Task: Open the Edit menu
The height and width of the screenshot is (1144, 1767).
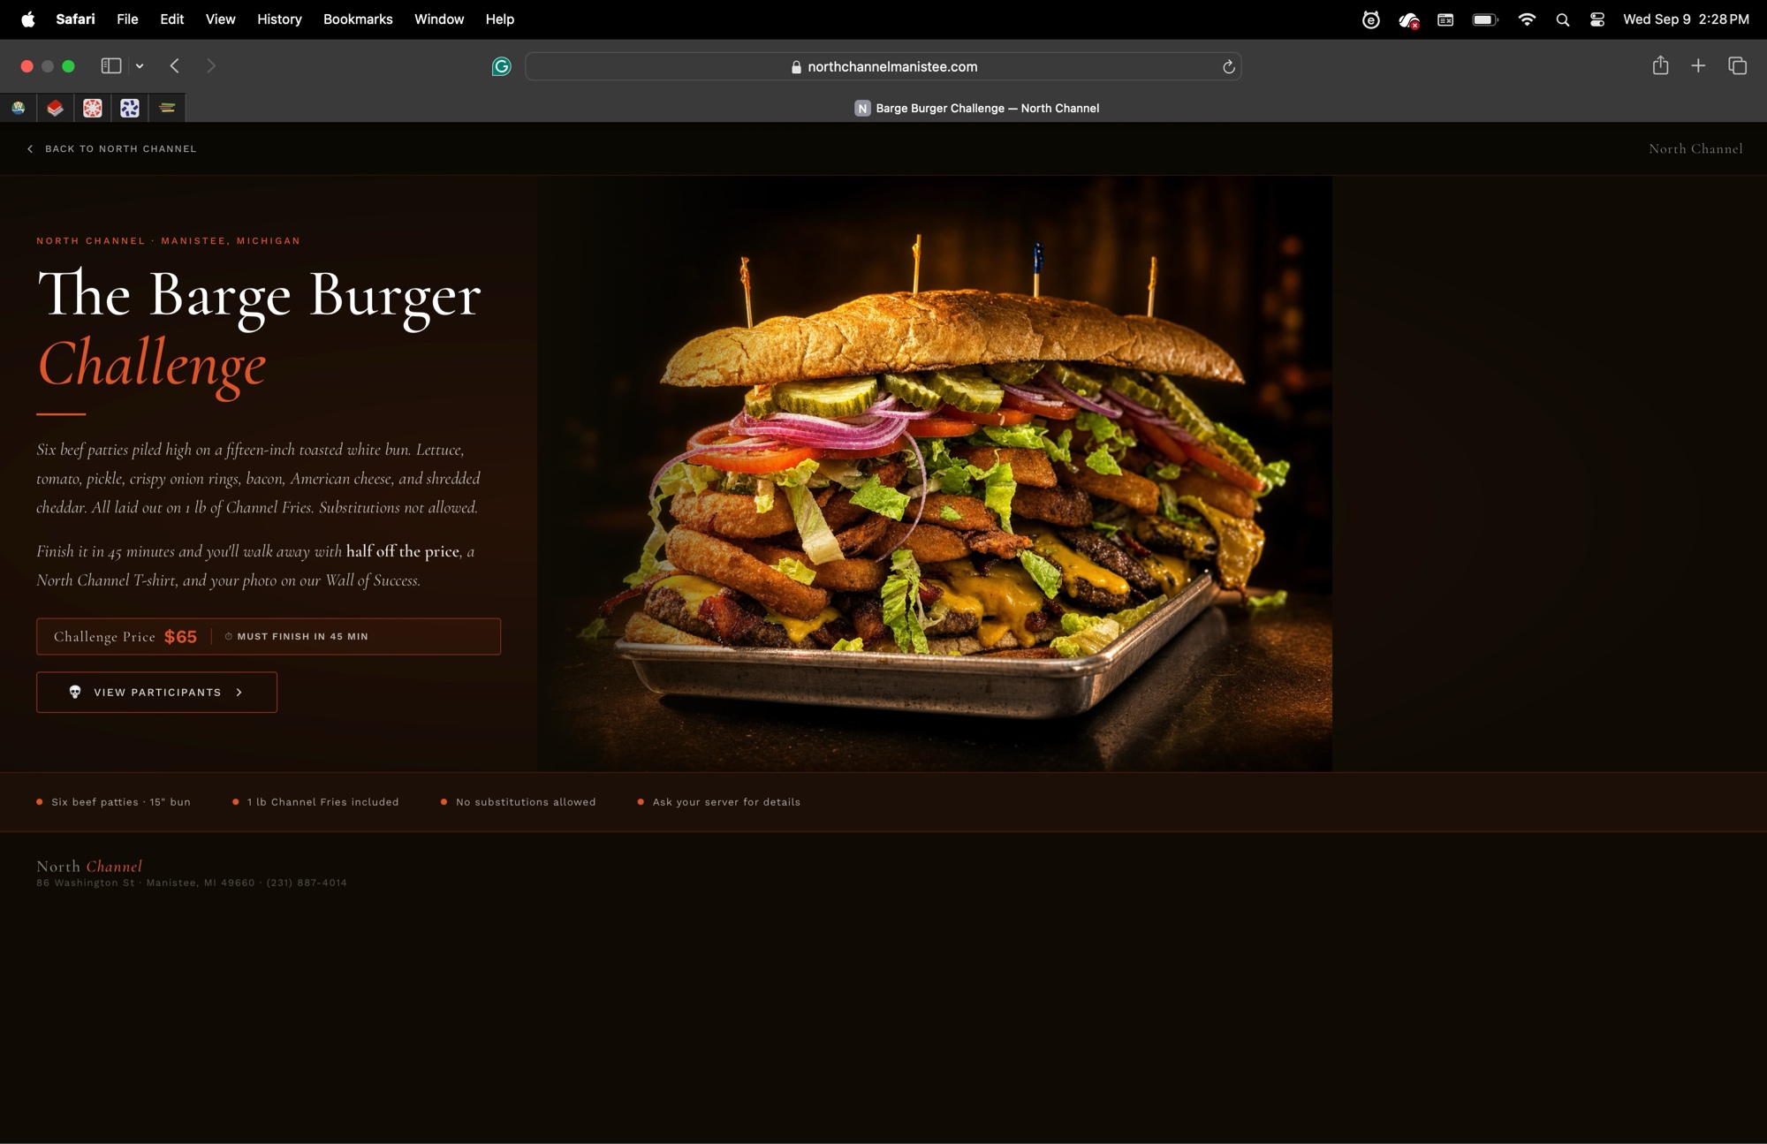Action: pyautogui.click(x=171, y=19)
